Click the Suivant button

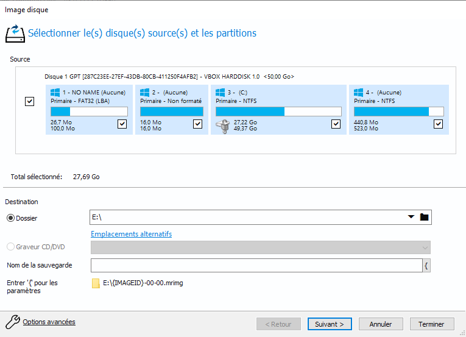(x=330, y=324)
